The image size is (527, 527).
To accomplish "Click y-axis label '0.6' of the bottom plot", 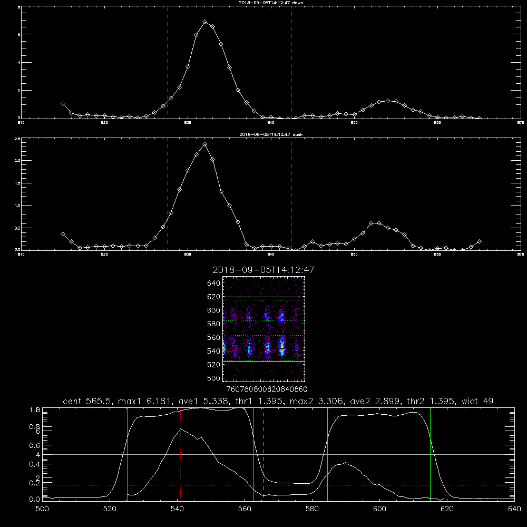I will (35, 445).
